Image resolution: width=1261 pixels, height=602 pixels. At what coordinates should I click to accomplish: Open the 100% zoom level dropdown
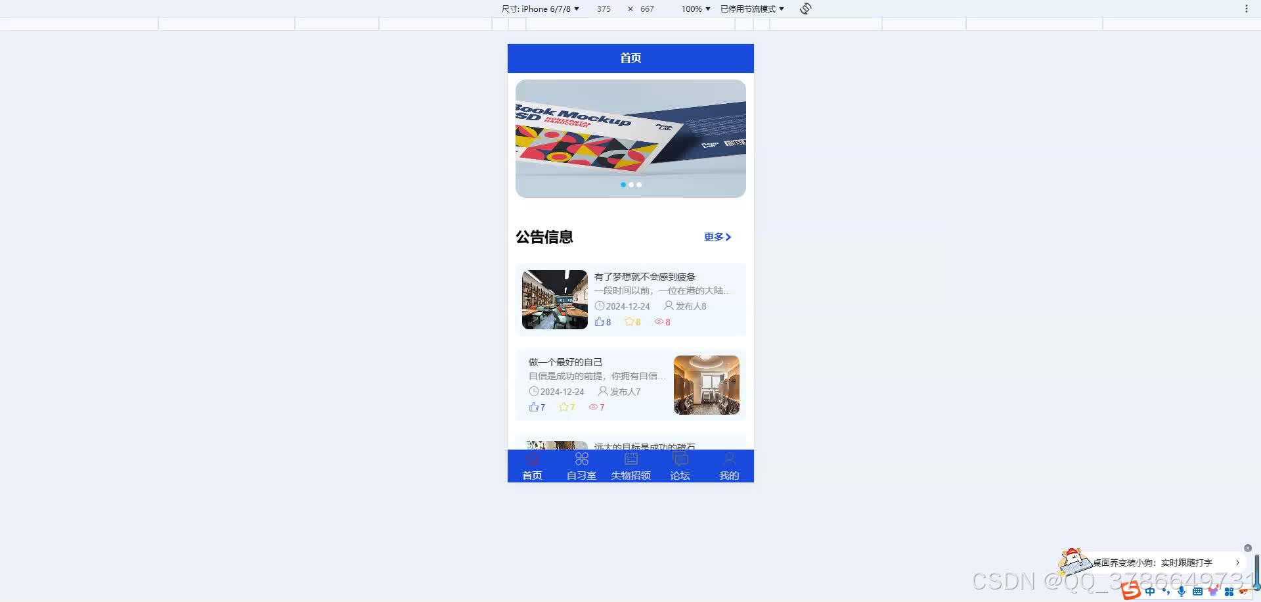(x=695, y=9)
